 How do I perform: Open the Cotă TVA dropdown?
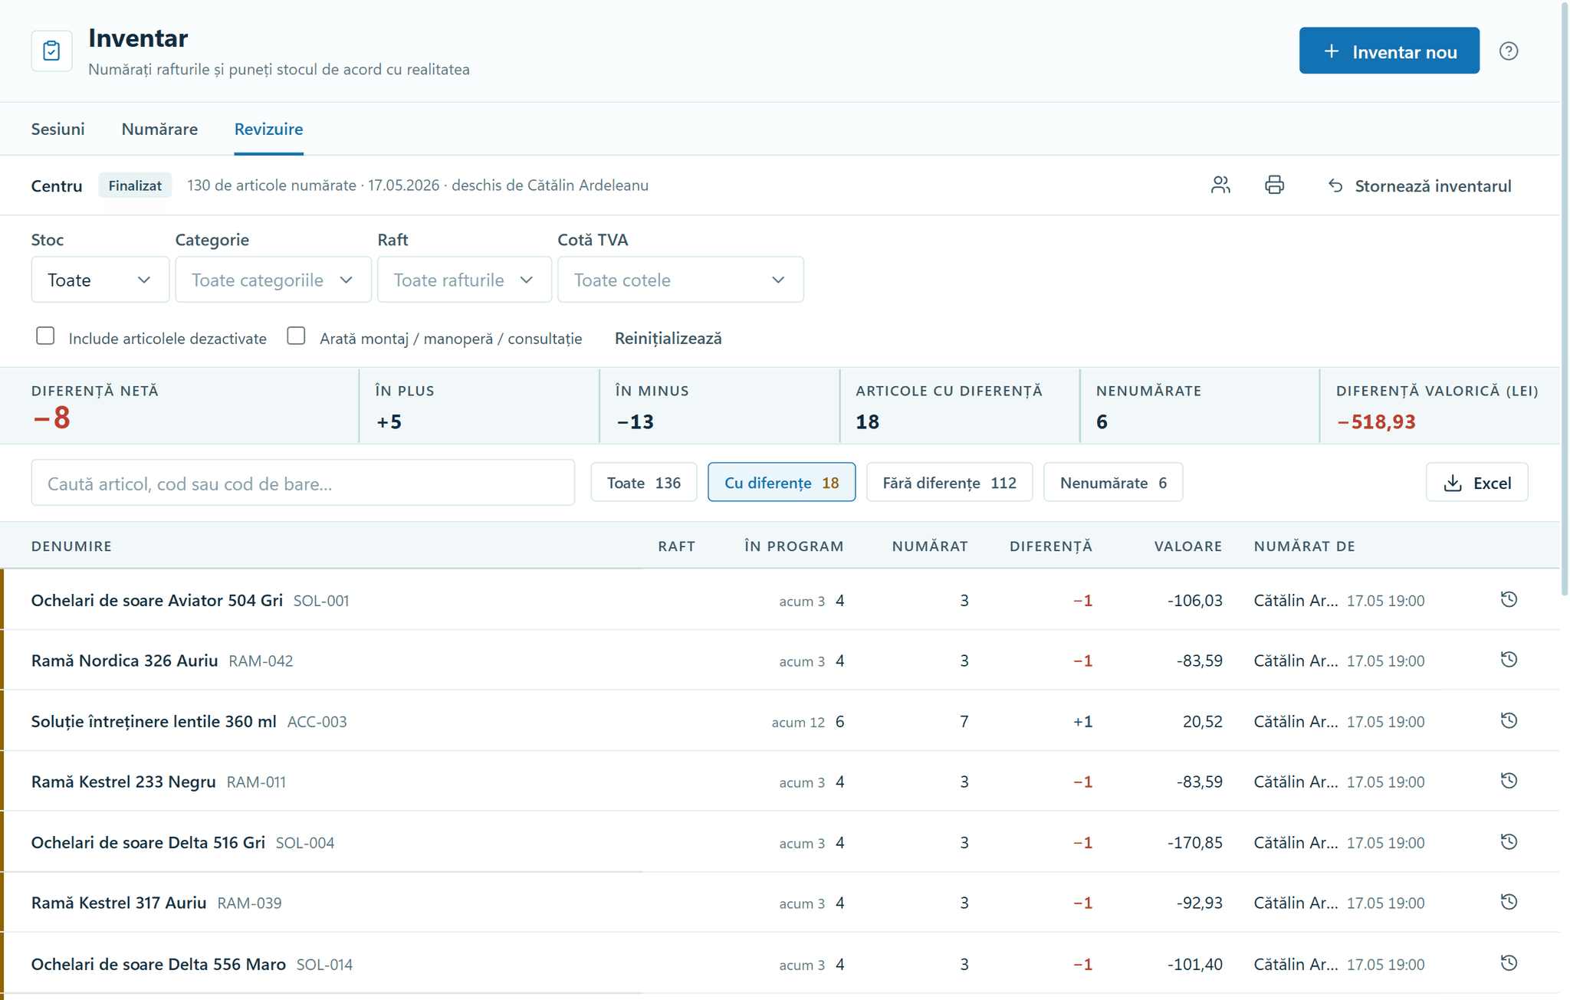680,280
